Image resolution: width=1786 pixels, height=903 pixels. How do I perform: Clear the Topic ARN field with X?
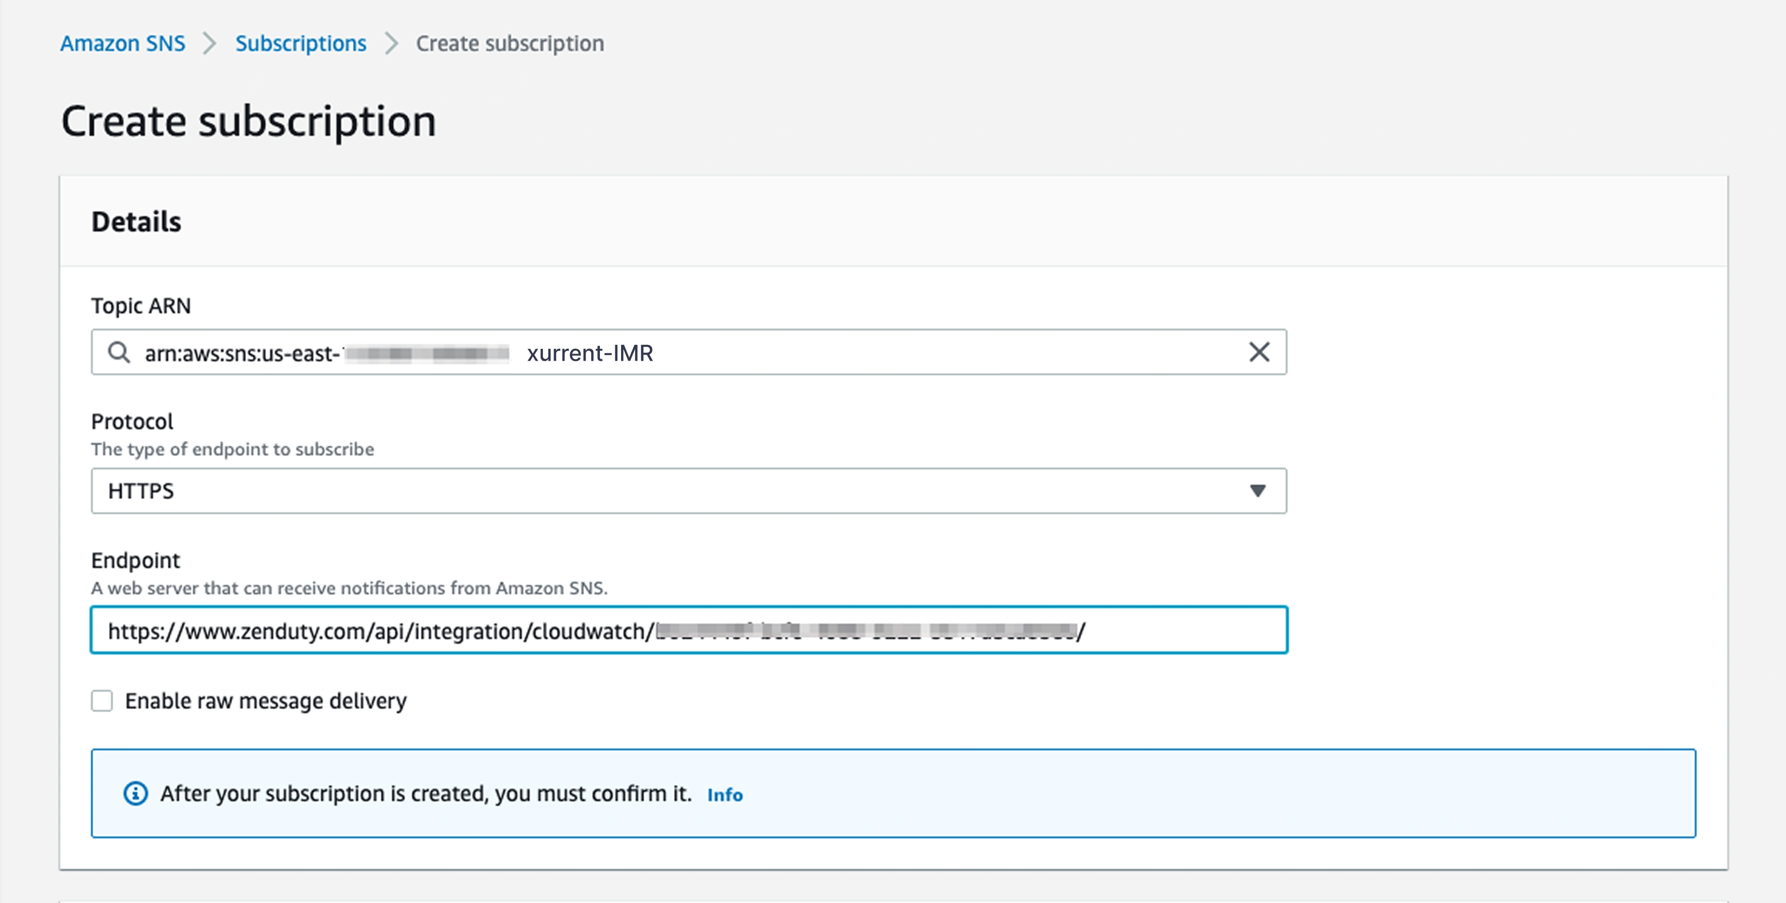coord(1259,352)
